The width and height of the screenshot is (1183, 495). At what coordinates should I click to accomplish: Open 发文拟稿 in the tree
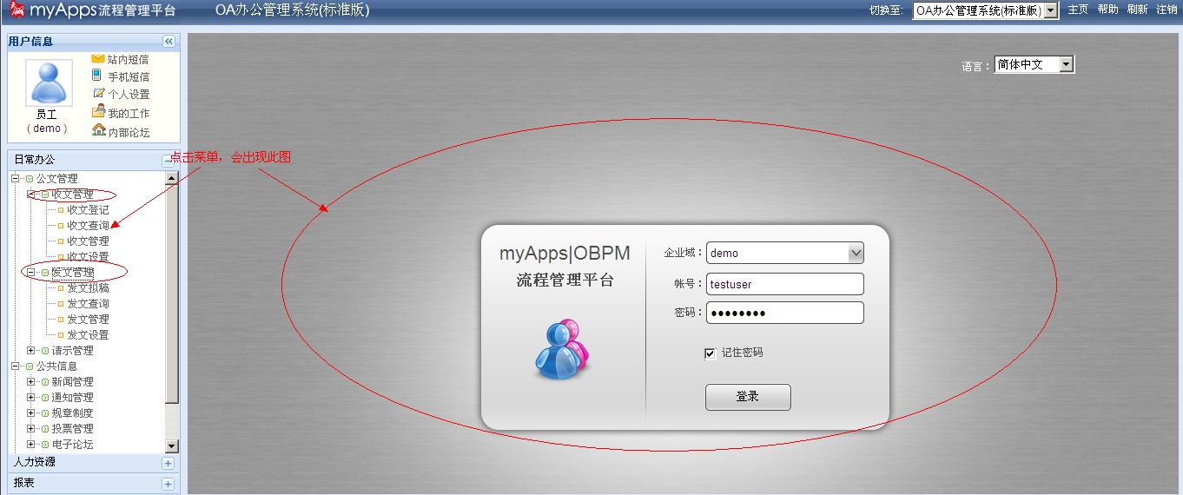(88, 287)
